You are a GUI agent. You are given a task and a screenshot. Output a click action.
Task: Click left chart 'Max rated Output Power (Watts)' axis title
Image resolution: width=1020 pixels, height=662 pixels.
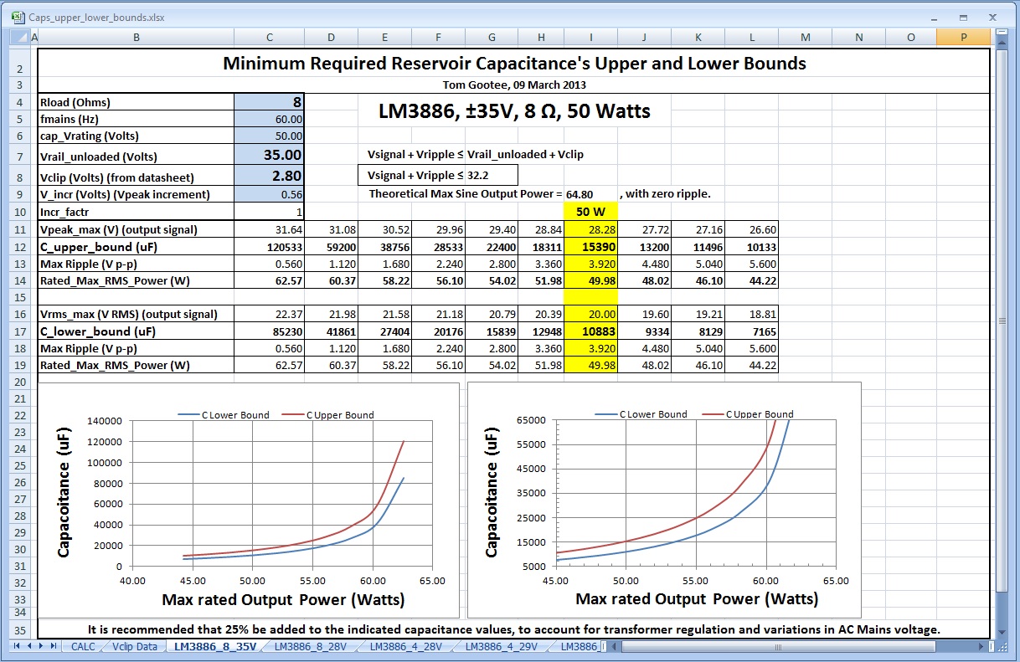(283, 599)
